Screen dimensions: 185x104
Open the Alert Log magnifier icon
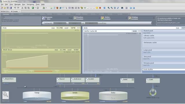[5, 95]
